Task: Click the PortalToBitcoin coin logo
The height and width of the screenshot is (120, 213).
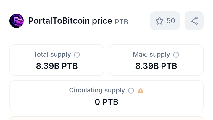Action: click(x=17, y=21)
